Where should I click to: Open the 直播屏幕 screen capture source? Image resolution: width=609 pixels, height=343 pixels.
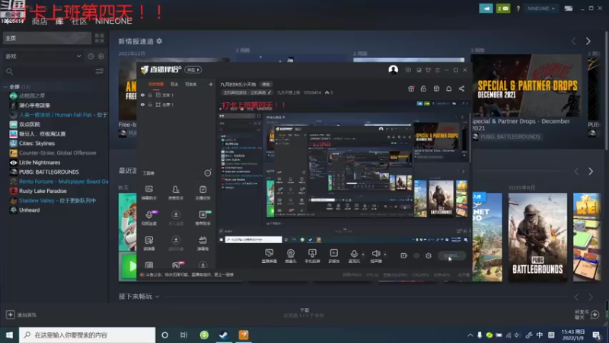click(x=269, y=256)
